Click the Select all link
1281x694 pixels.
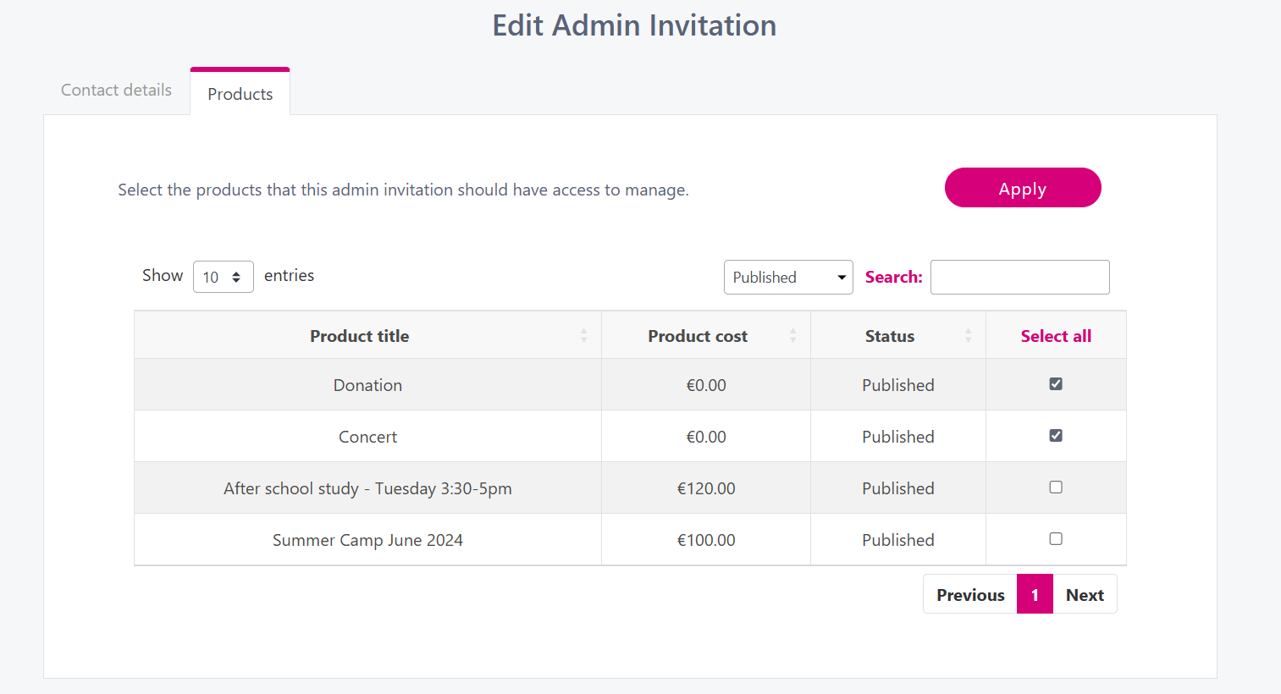coord(1056,336)
